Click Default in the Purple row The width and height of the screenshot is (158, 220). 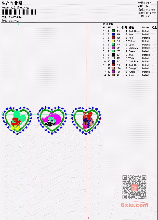(146, 72)
